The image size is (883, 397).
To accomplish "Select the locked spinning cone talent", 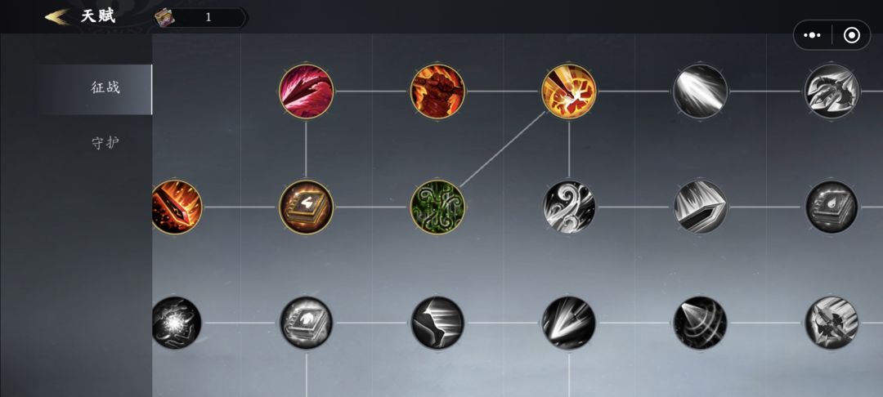I will click(x=701, y=323).
